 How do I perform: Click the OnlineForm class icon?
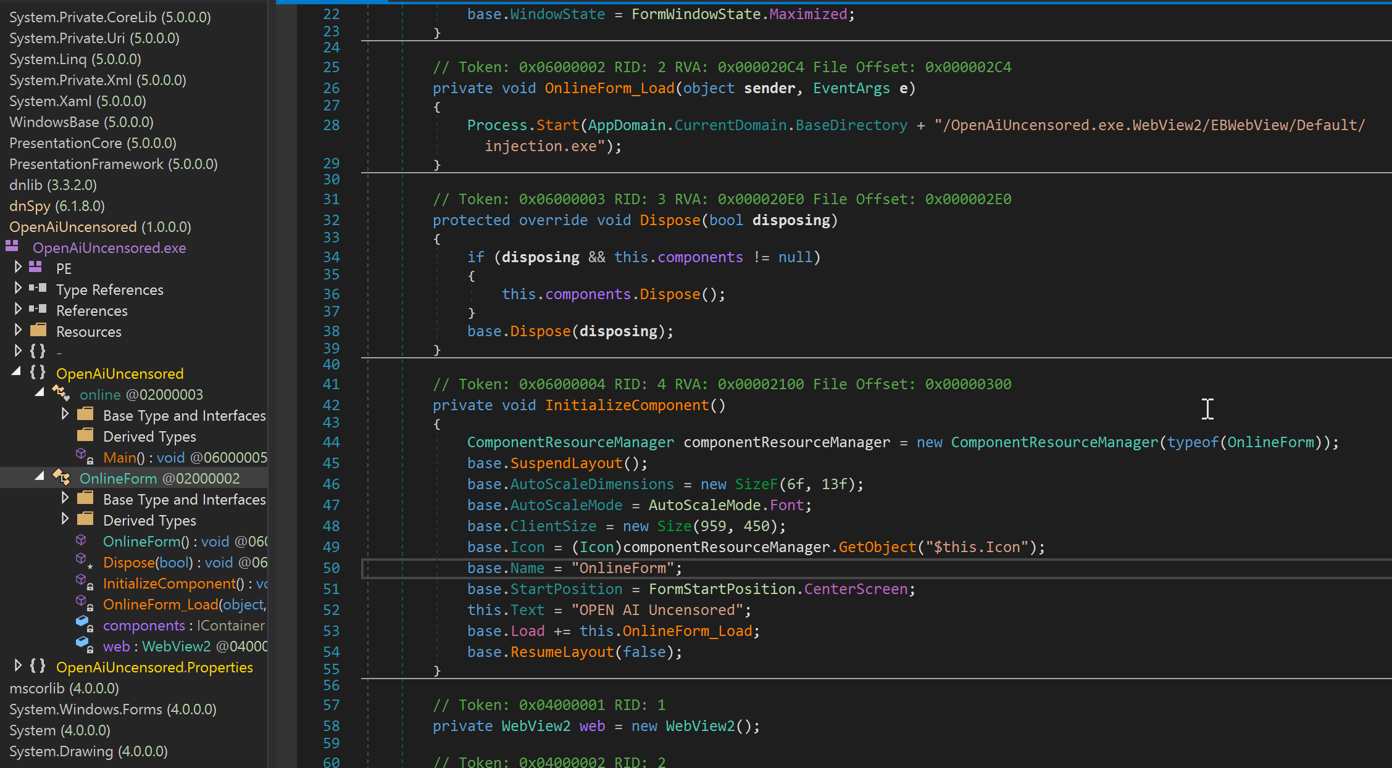62,477
